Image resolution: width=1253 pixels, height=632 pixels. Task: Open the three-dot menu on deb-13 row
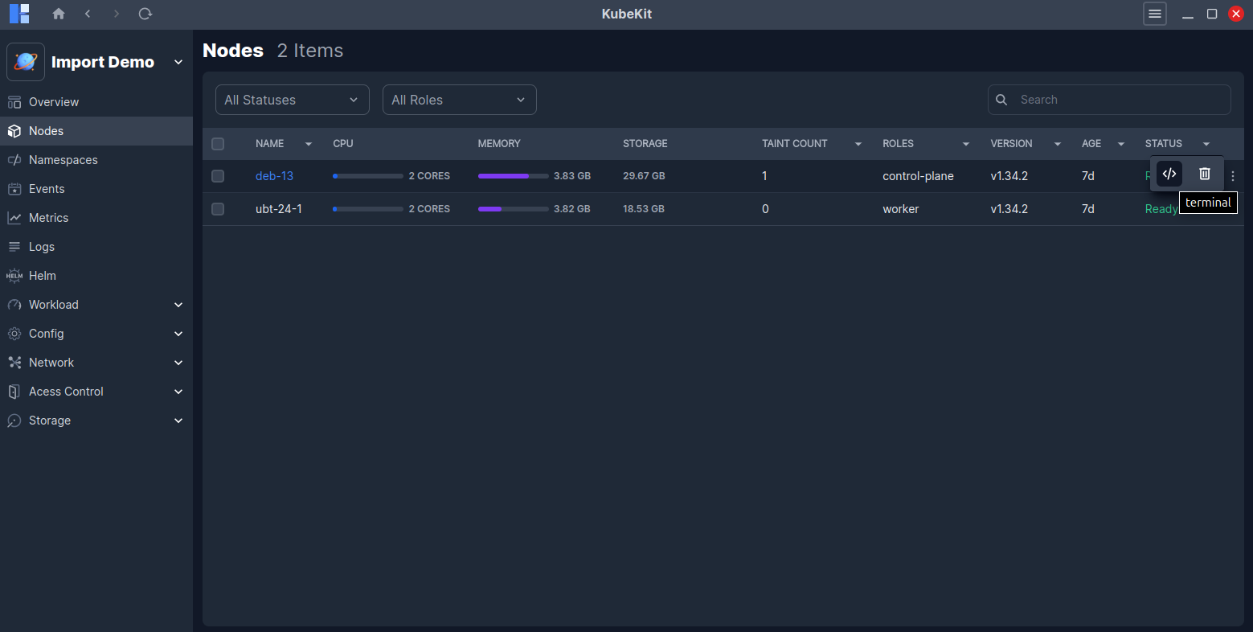(x=1232, y=175)
